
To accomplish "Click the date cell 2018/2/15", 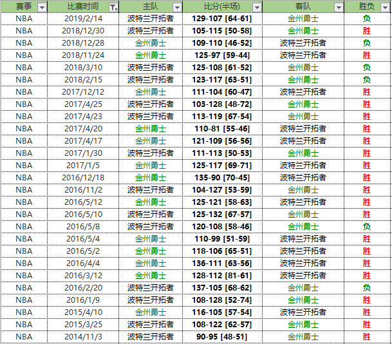I will point(83,80).
